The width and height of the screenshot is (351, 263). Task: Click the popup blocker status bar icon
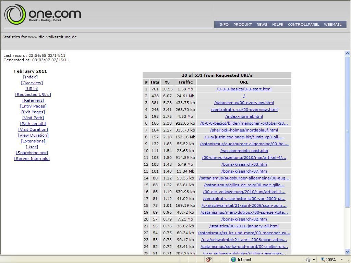(209, 260)
